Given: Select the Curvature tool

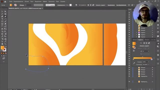Looking at the screenshot, I should (5, 16).
